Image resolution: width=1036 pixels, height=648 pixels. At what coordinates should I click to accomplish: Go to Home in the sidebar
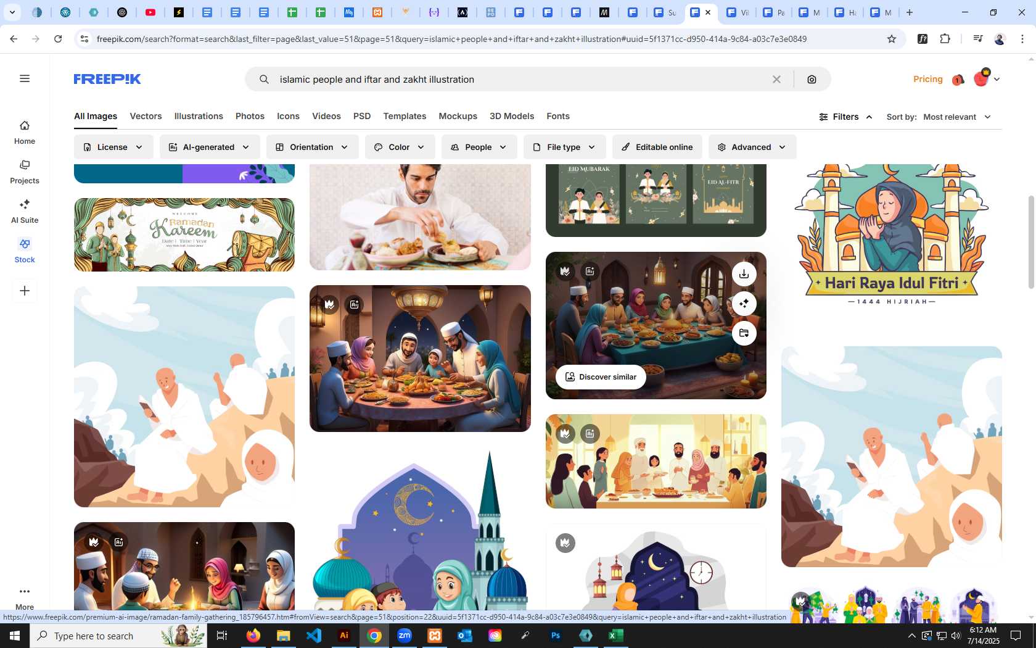tap(25, 133)
